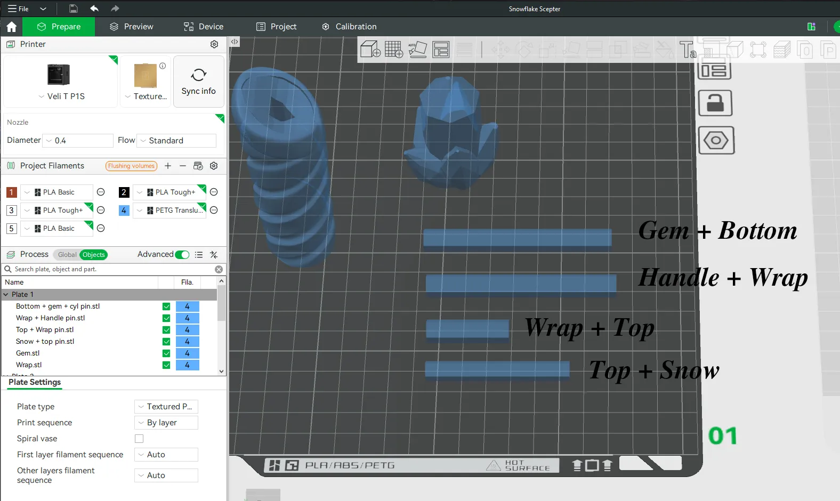
Task: Click the compare presets icon
Action: [214, 255]
